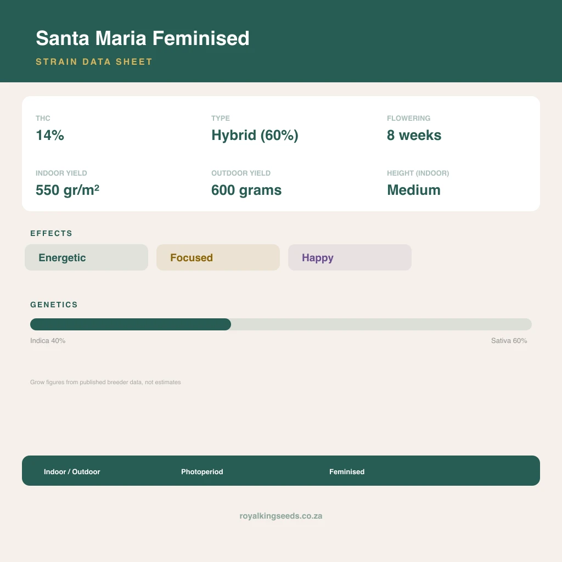
Task: Click the Indica 40% label
Action: [48, 340]
